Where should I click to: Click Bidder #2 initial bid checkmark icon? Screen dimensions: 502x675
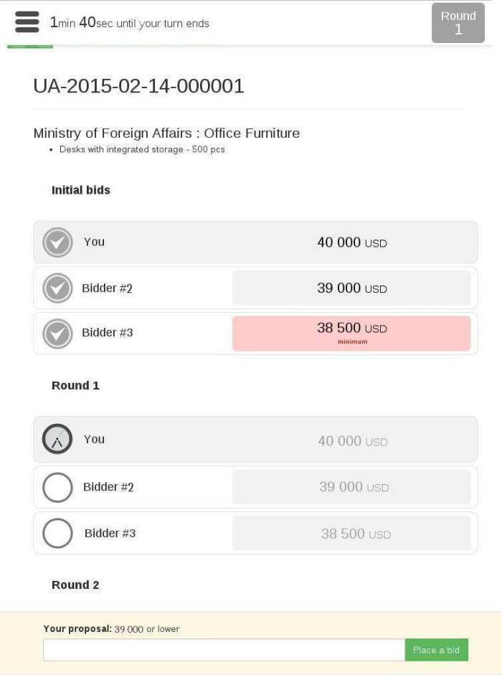(x=57, y=288)
